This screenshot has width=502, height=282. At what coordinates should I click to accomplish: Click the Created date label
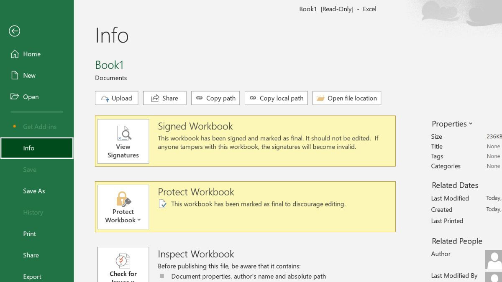(442, 210)
